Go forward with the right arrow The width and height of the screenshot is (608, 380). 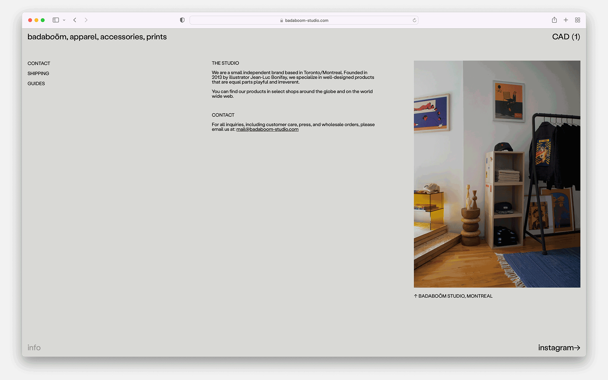click(x=86, y=20)
